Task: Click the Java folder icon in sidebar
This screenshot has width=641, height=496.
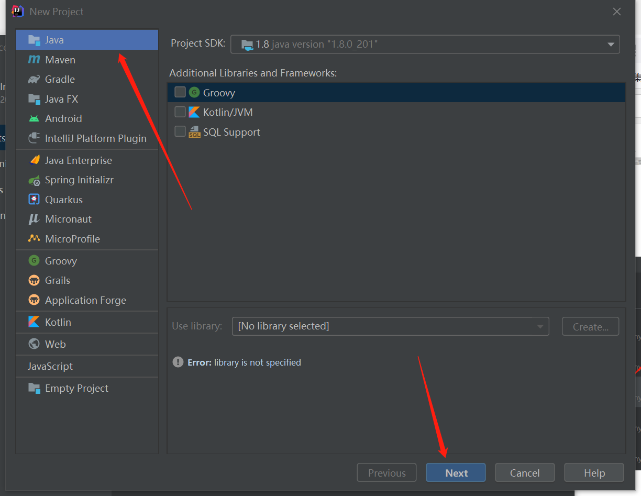Action: 34,40
